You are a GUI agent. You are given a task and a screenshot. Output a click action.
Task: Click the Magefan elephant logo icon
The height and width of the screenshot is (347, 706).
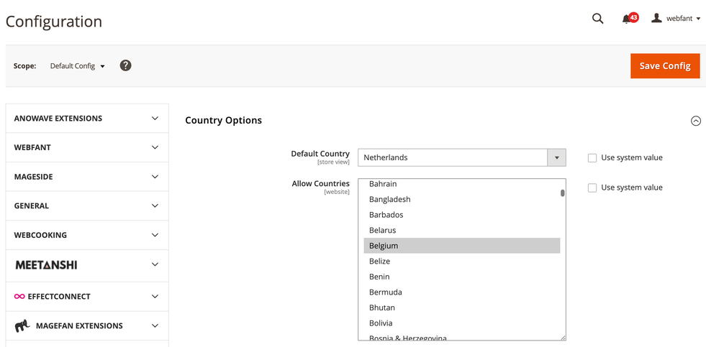pos(22,326)
